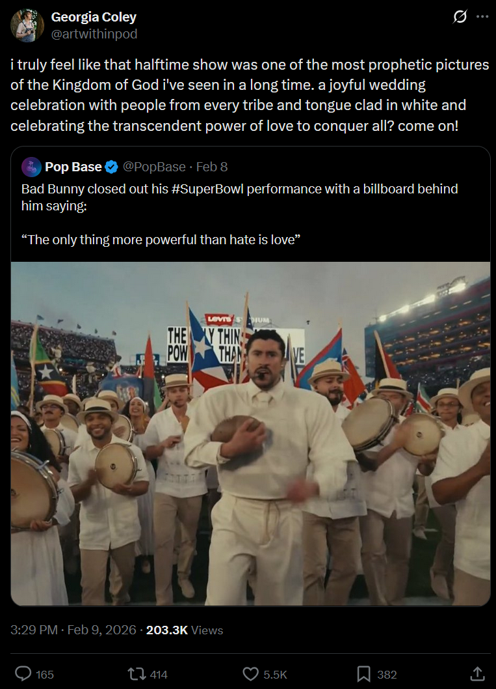496x689 pixels.
Task: Open the Pop Base display name
Action: coord(73,167)
